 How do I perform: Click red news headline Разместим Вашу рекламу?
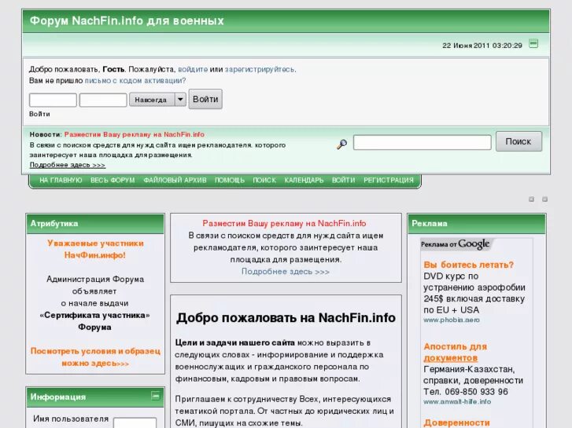[135, 134]
